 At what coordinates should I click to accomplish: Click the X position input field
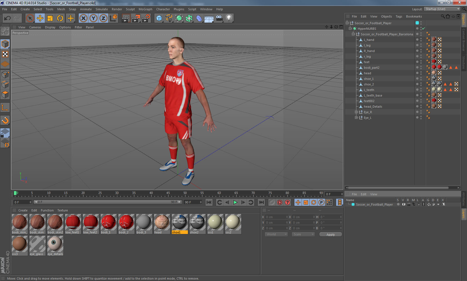[x=277, y=217]
